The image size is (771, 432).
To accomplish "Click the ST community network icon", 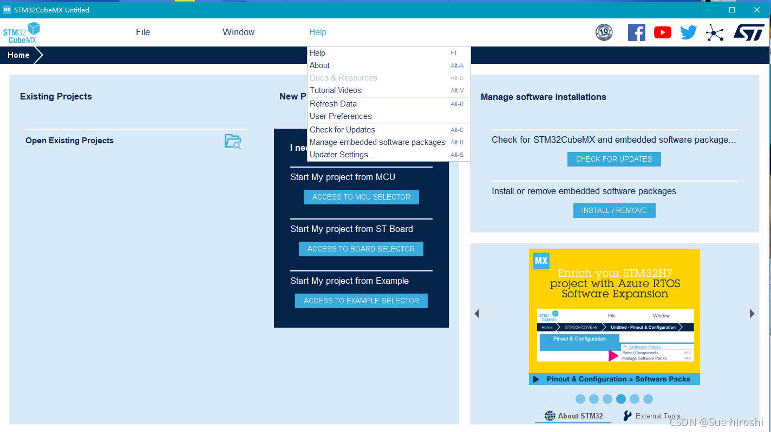I will (715, 33).
